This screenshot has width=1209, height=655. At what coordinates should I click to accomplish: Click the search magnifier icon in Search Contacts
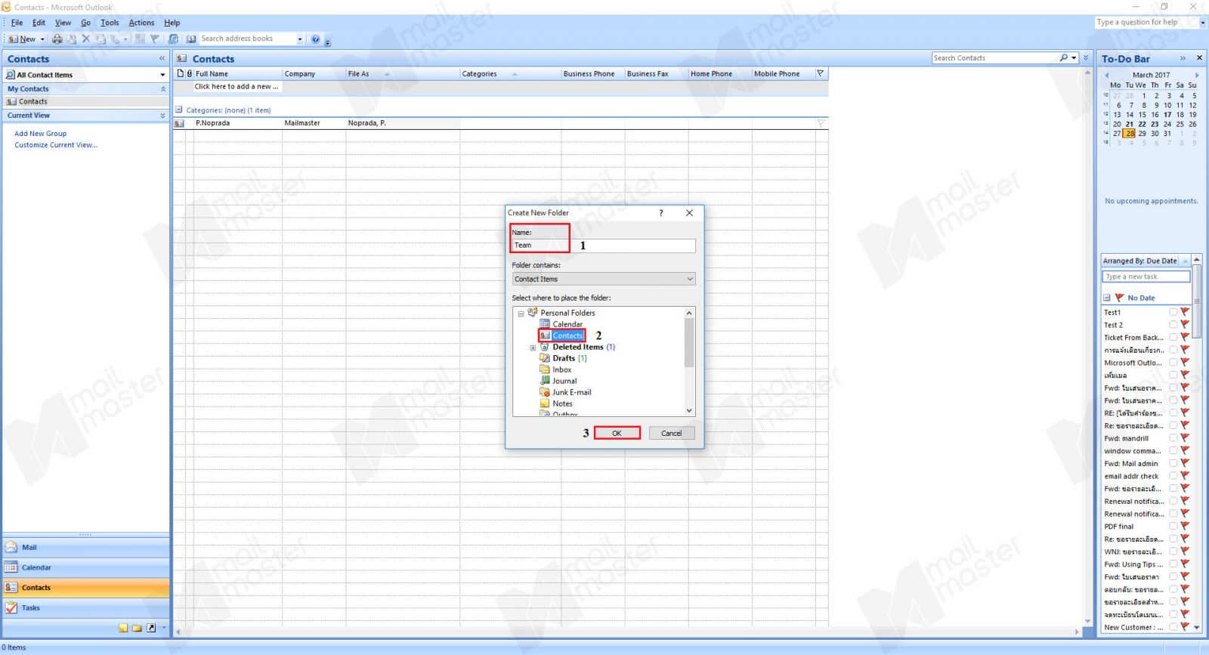[1064, 57]
